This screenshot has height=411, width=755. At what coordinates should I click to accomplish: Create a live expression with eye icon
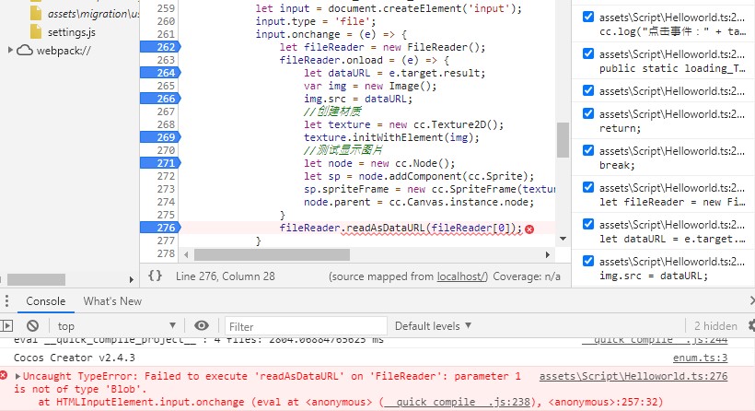point(202,325)
